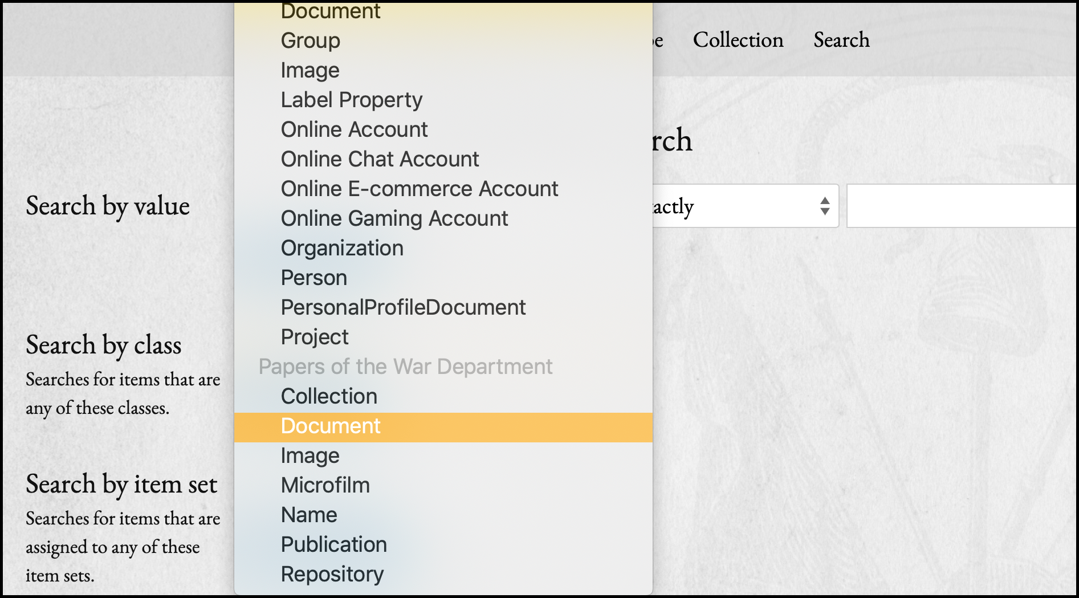1079x598 pixels.
Task: Click the stepper arrows on the exactly selector
Action: [x=825, y=206]
